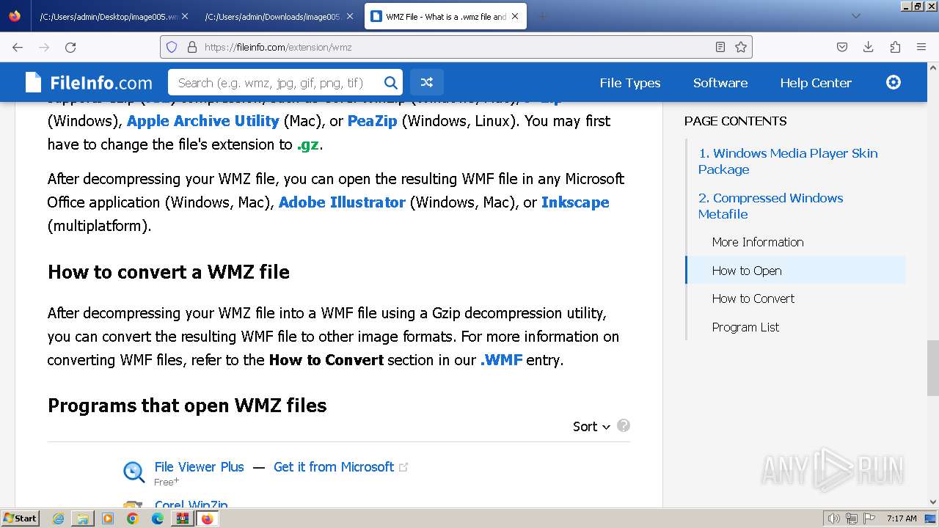Click the PeaZip link
The image size is (939, 528).
pyautogui.click(x=372, y=121)
